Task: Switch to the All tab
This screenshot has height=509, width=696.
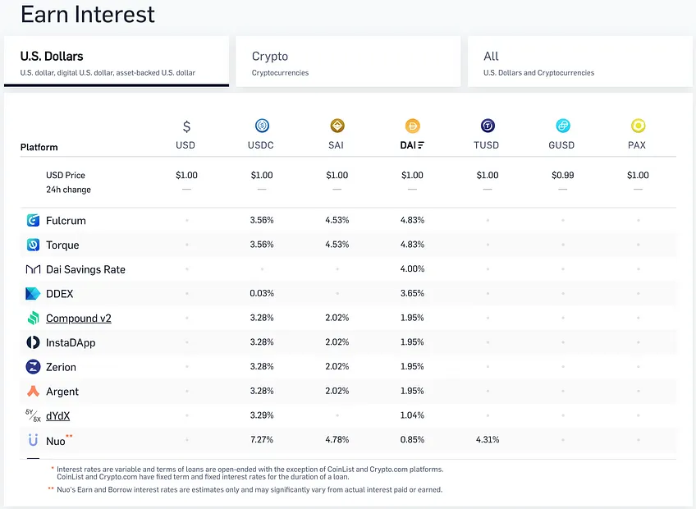Action: [x=580, y=62]
